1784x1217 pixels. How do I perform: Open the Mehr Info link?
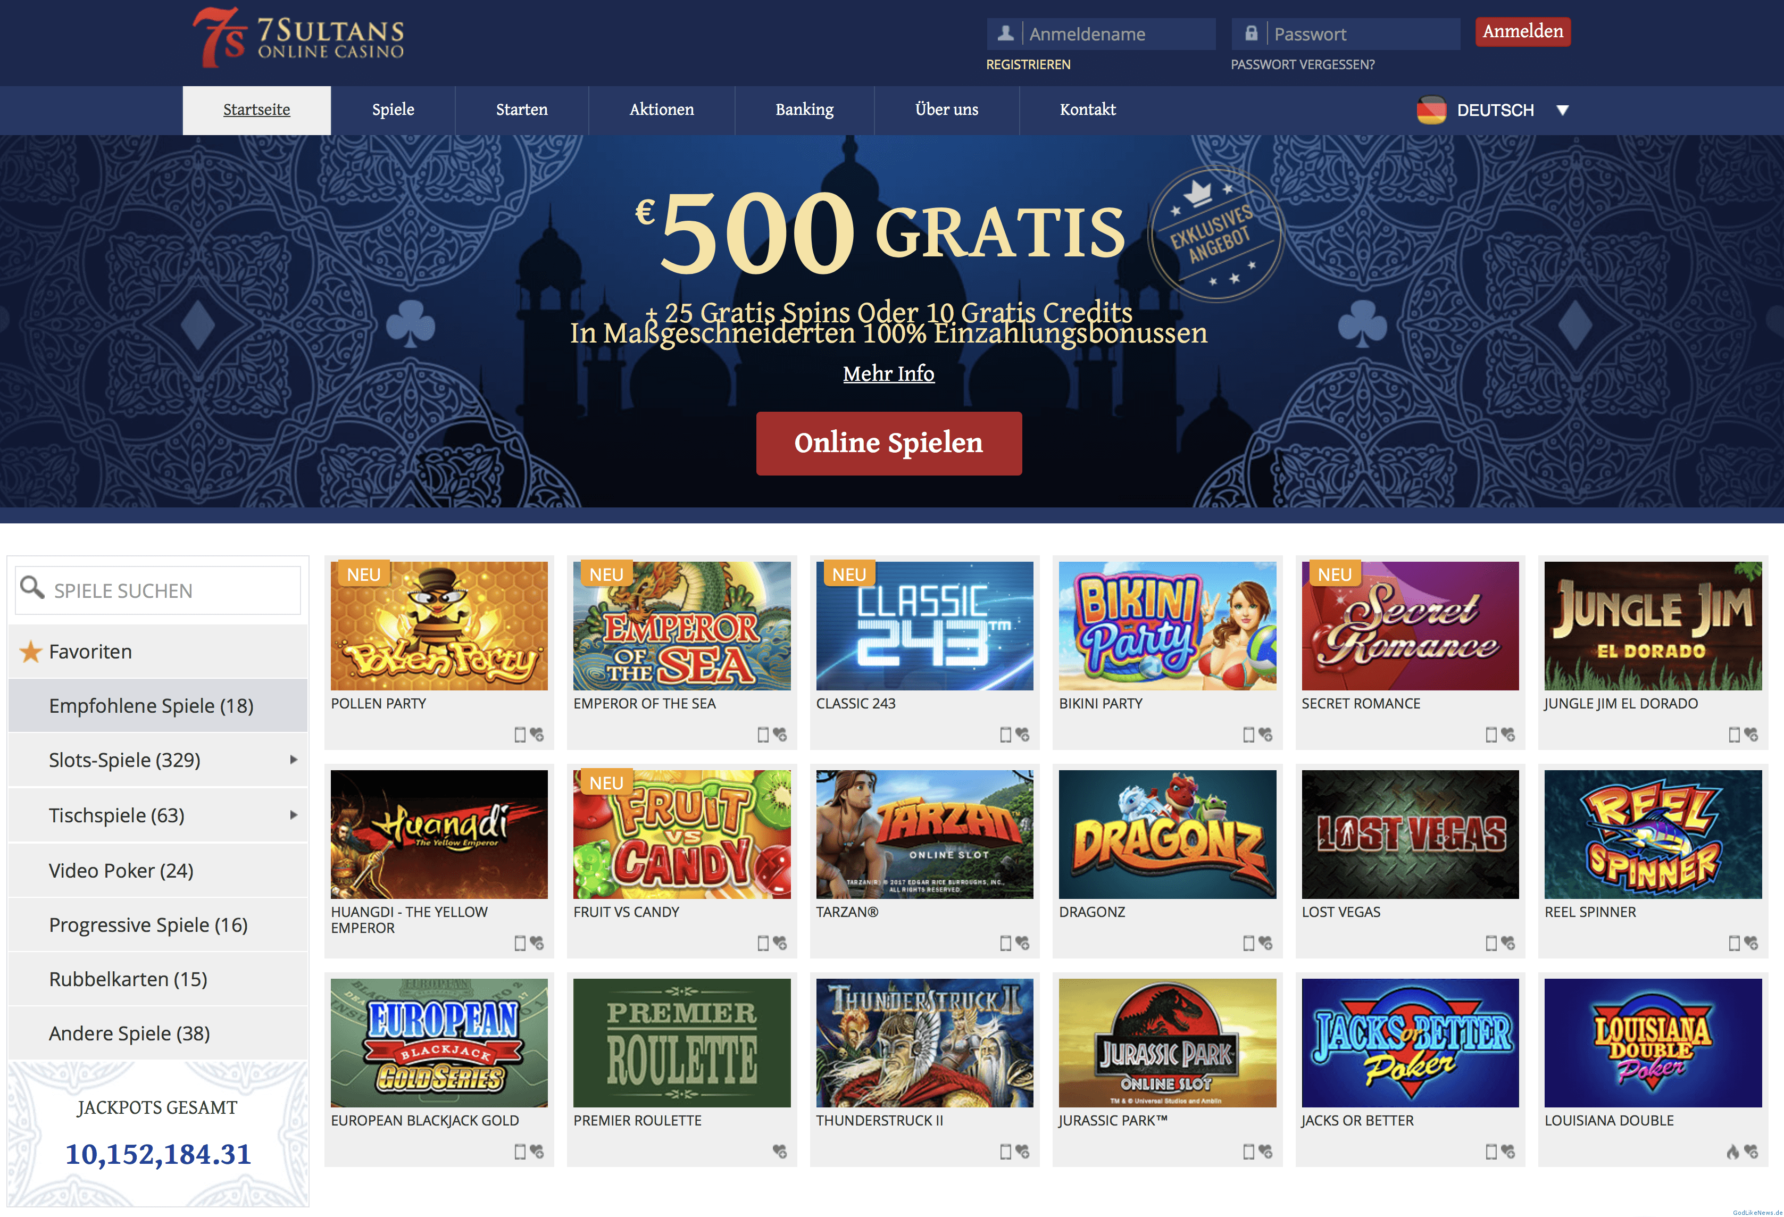click(x=889, y=373)
